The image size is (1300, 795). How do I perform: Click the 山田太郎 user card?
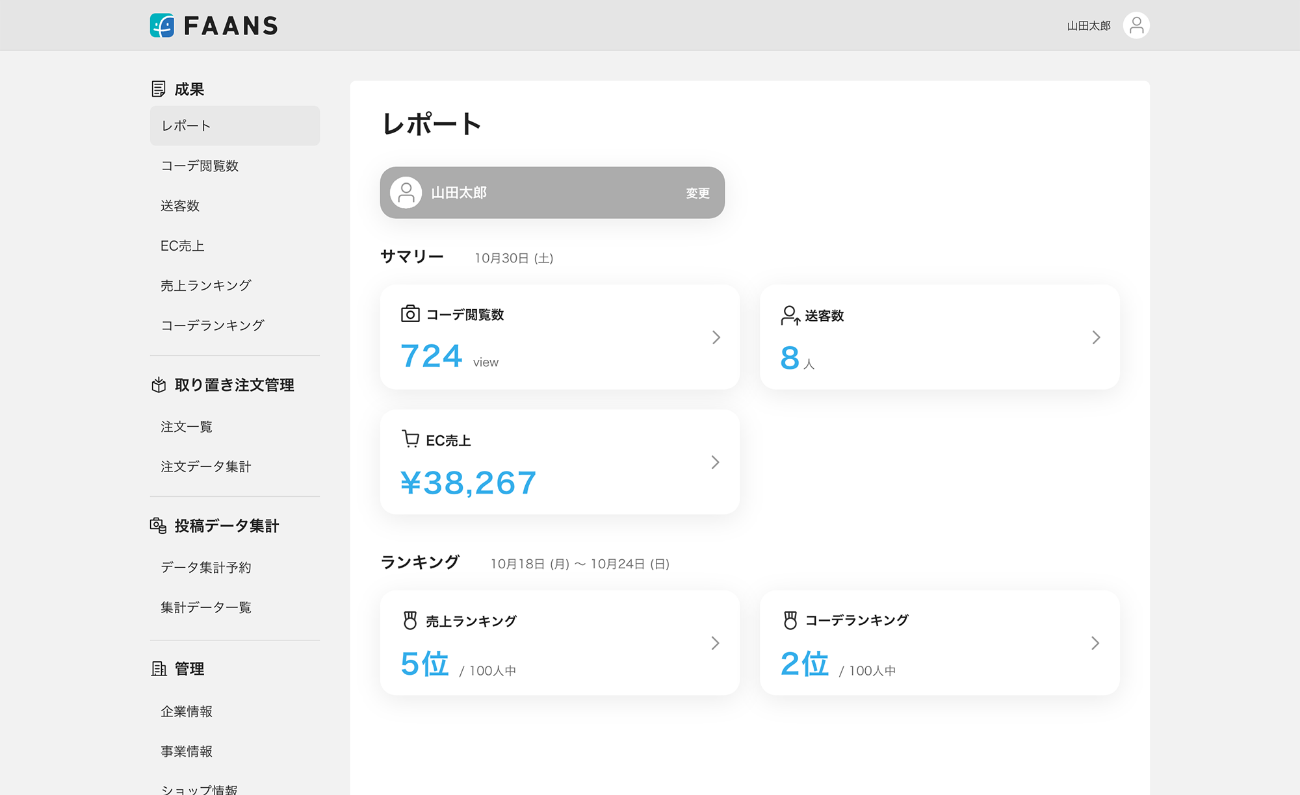coord(551,192)
